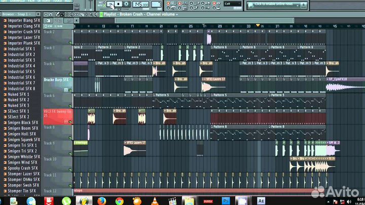Image resolution: width=365 pixels, height=205 pixels.
Task: Select Spooky Crash SFX in the browser list
Action: point(22,168)
